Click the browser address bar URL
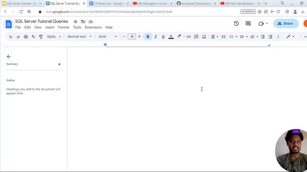 click(109, 11)
